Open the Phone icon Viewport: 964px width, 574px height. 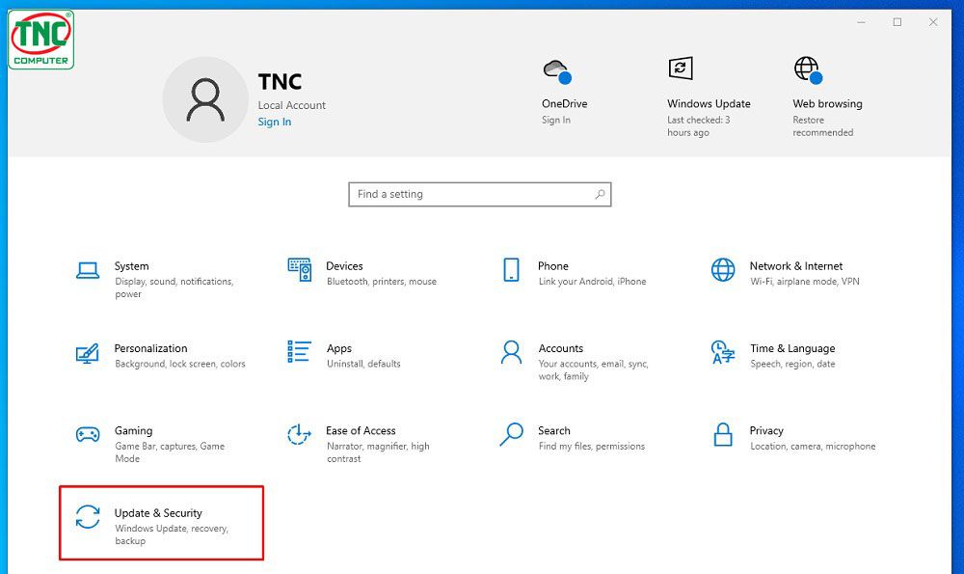pyautogui.click(x=511, y=269)
